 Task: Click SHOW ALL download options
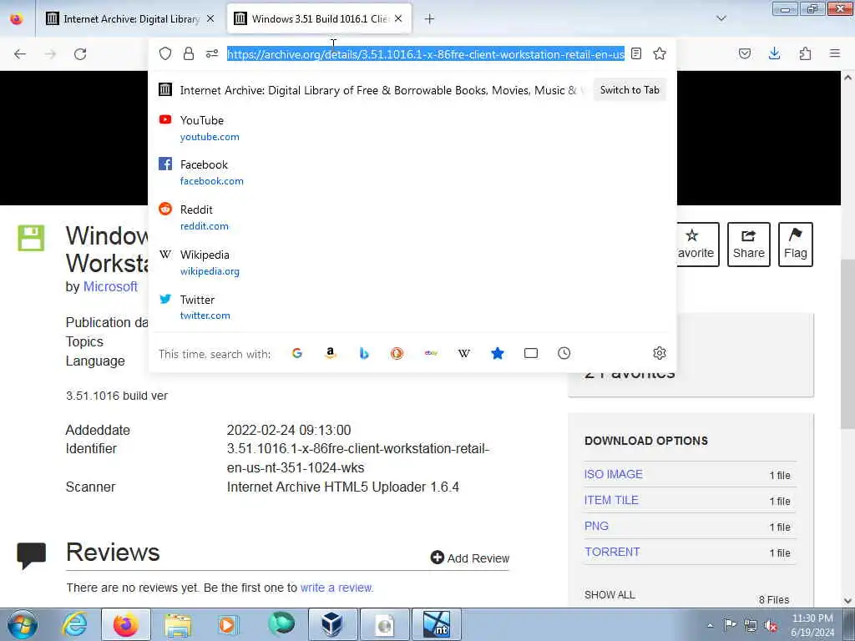[x=610, y=594]
